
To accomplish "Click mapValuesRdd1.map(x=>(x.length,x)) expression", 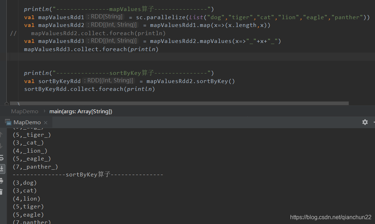I will [210, 25].
